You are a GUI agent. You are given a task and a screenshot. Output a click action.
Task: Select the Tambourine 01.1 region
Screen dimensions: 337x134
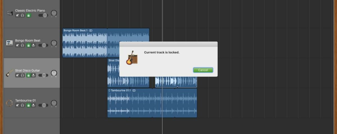click(152, 103)
